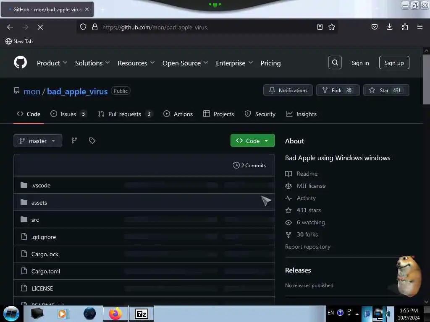Fork the repository with Fork button

[338, 90]
